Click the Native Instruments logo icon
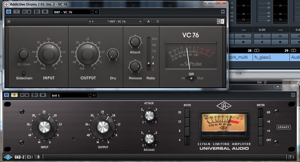Image resolution: width=300 pixels, height=162 pixels. [x=220, y=22]
